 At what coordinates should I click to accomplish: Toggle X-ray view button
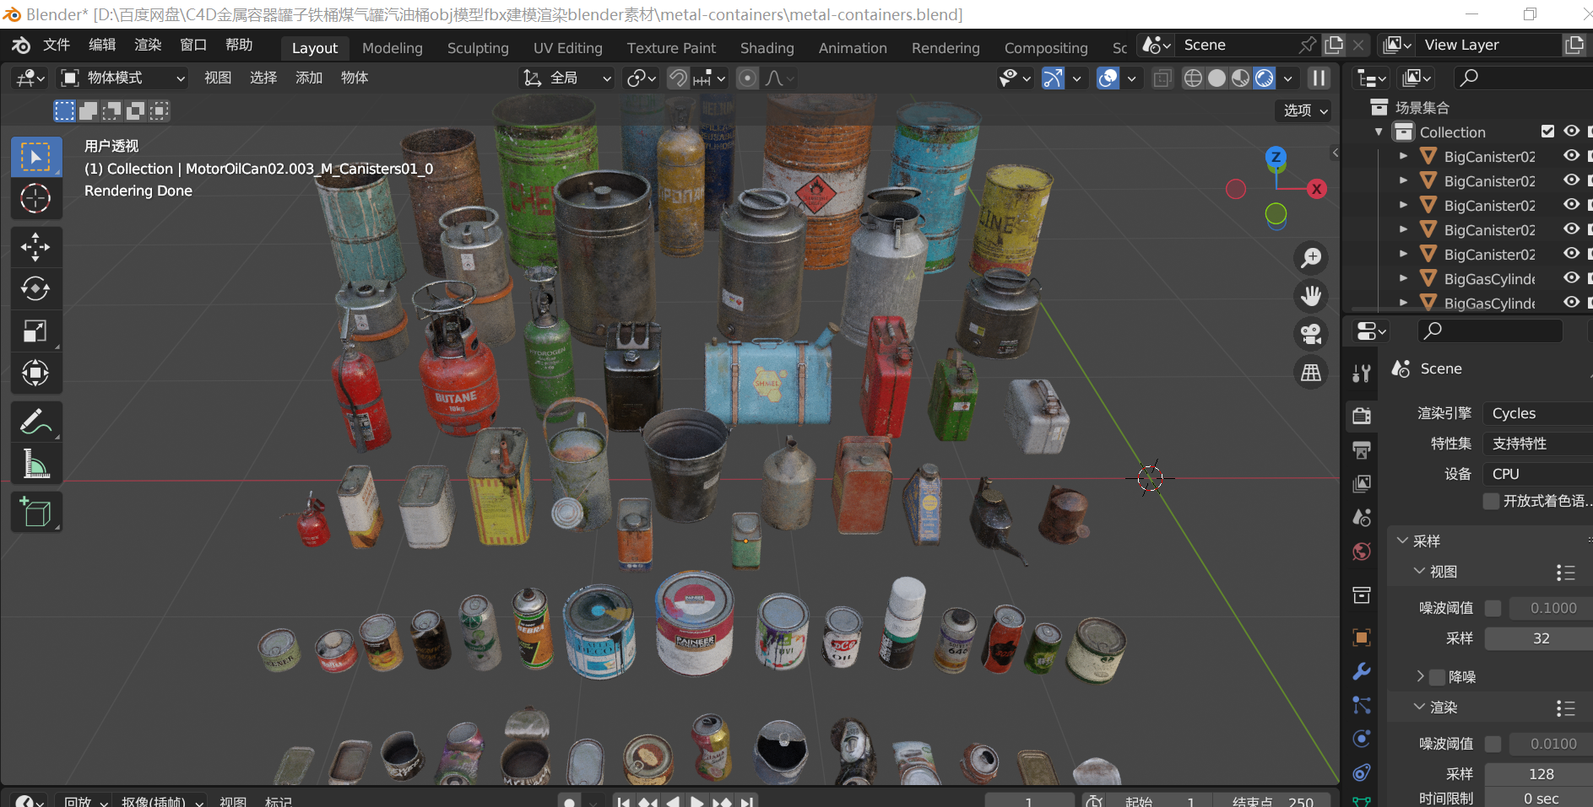coord(1162,78)
